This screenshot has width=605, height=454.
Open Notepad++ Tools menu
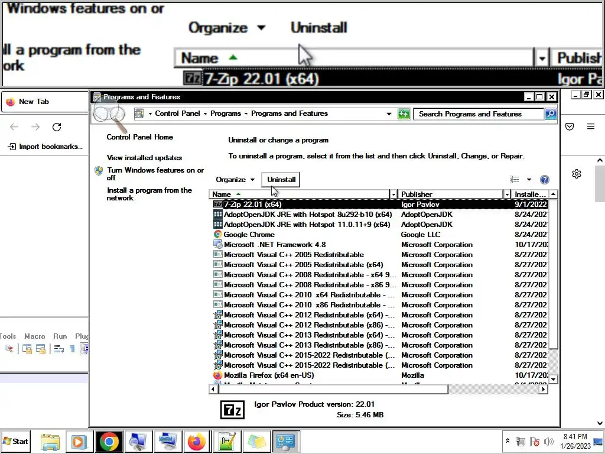(8, 336)
